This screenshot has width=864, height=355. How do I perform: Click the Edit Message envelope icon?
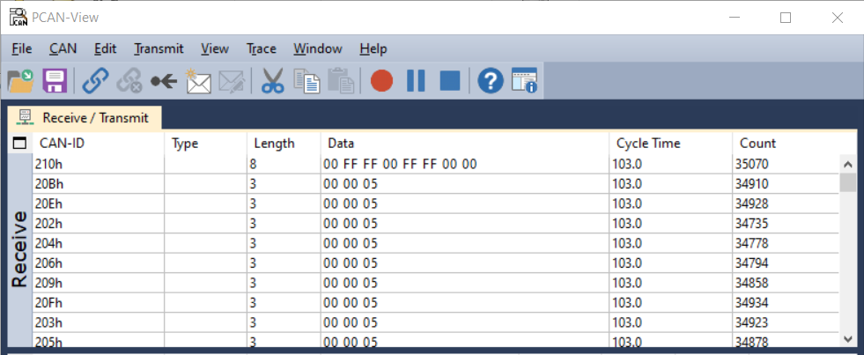pyautogui.click(x=232, y=81)
